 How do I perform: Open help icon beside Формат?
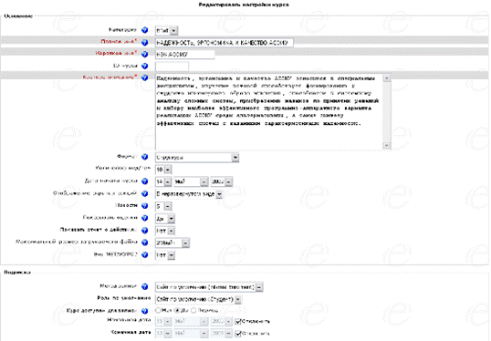pos(145,157)
